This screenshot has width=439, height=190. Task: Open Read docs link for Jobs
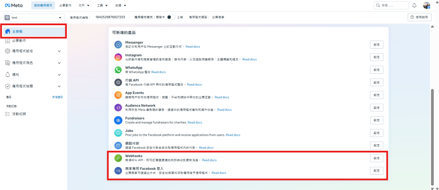(233, 135)
